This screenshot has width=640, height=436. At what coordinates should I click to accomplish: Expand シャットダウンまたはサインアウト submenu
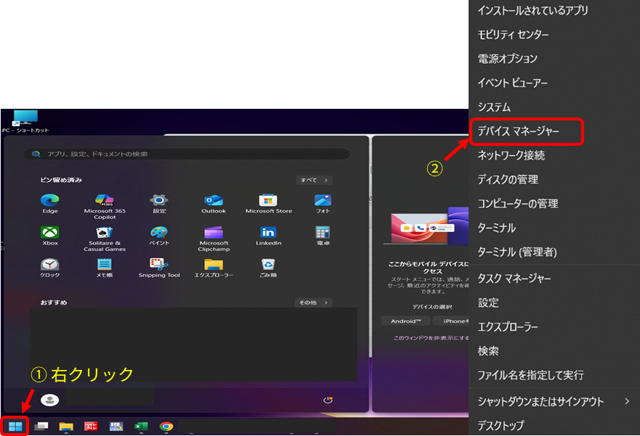click(554, 401)
